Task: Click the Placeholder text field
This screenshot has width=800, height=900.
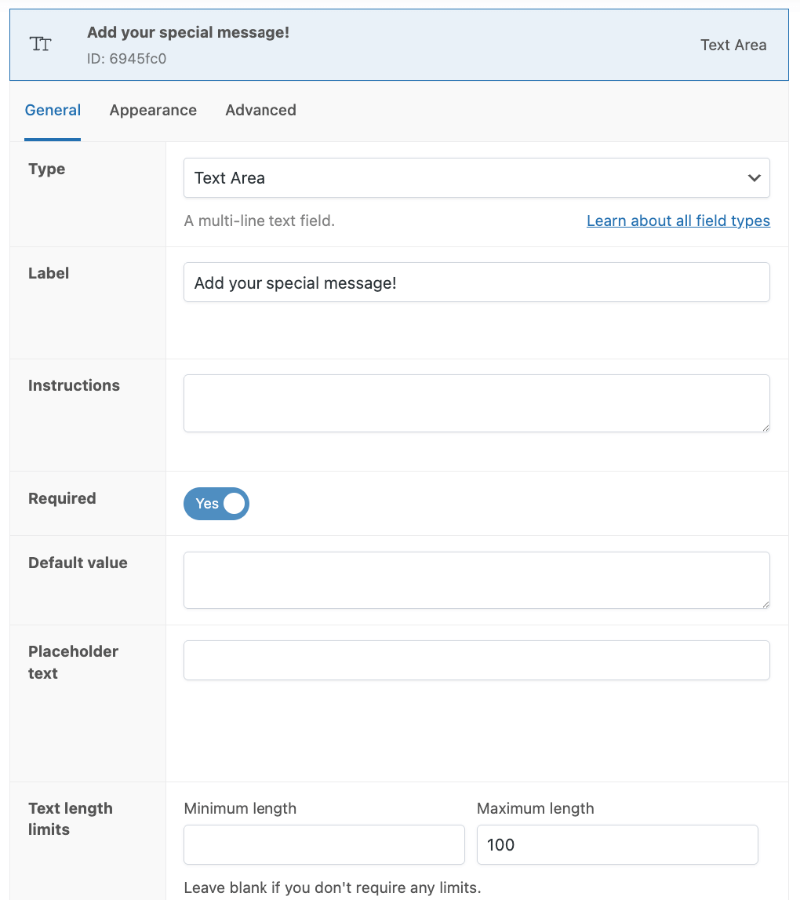Action: tap(476, 660)
